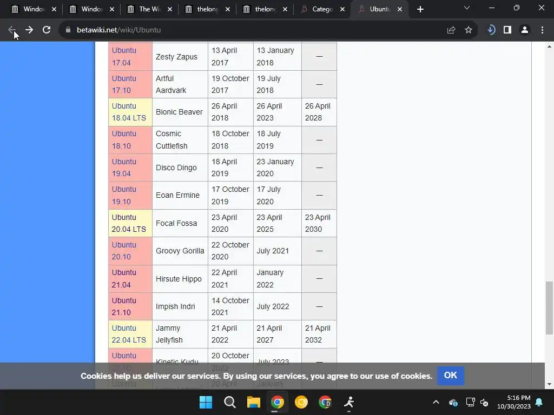Switch to the first Windows tab
The image size is (554, 415).
pyautogui.click(x=34, y=9)
